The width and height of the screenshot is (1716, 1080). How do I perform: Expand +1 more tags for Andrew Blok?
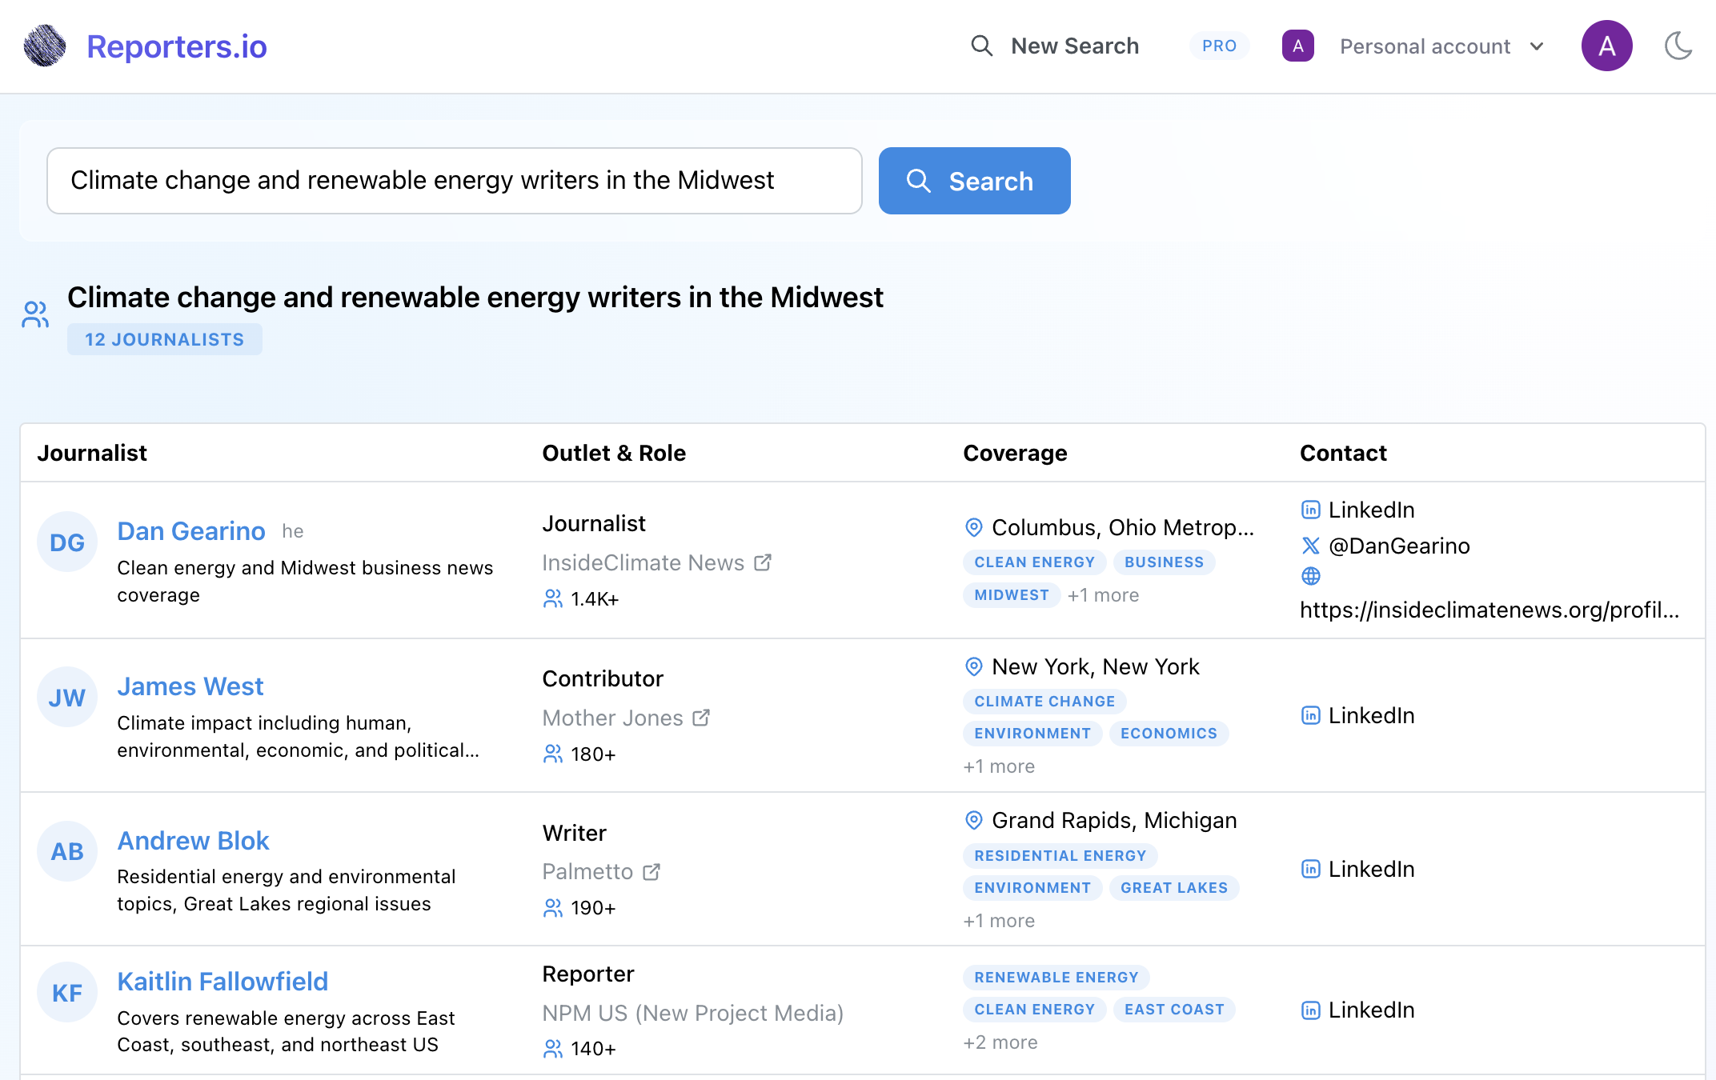pos(999,921)
